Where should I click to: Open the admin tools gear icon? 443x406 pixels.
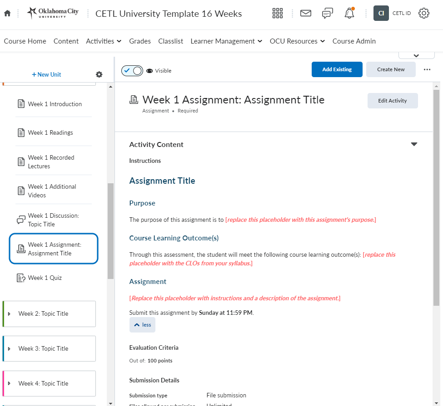pyautogui.click(x=423, y=14)
